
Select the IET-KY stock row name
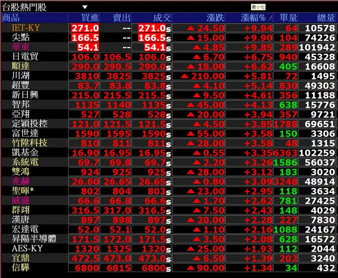[x=26, y=27]
